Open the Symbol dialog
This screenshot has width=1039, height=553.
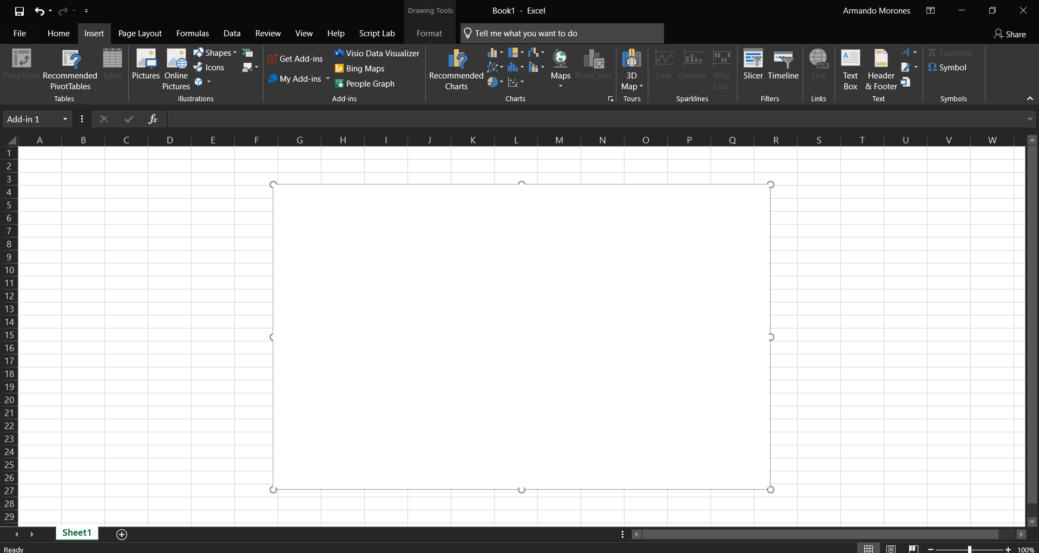pyautogui.click(x=947, y=68)
